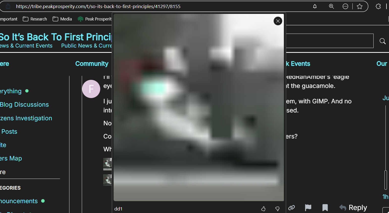
Task: Click the site search magnifier icon
Action: (x=382, y=41)
